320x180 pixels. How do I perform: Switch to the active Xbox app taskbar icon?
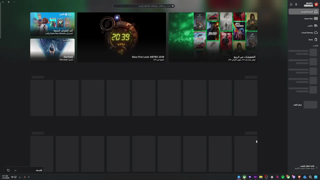(244, 177)
